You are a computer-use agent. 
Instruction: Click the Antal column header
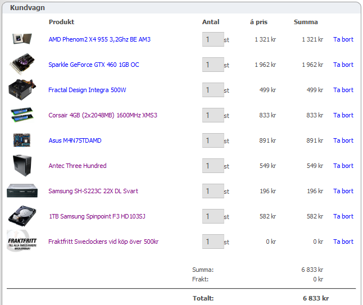[211, 22]
